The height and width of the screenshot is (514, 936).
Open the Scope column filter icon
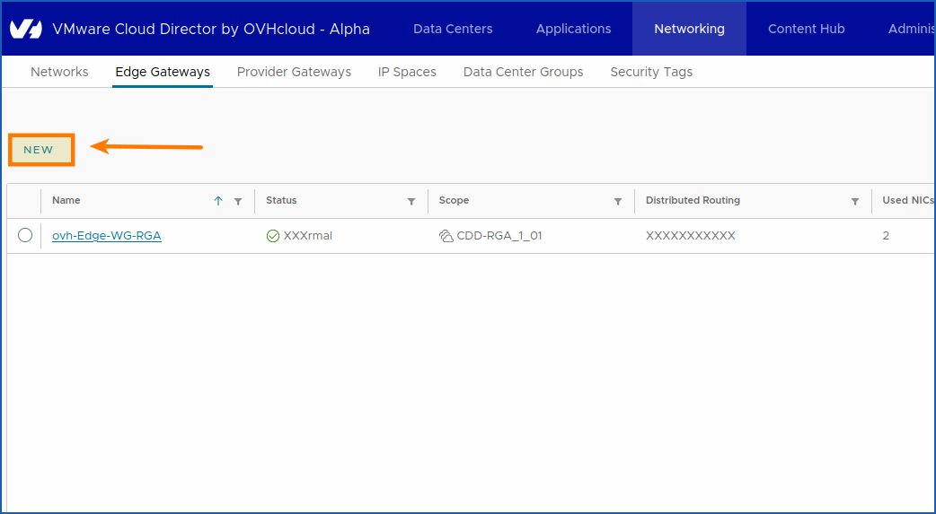618,202
